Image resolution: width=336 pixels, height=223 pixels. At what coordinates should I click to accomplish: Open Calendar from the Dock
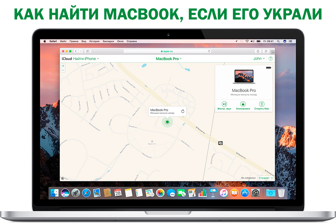[118, 193]
